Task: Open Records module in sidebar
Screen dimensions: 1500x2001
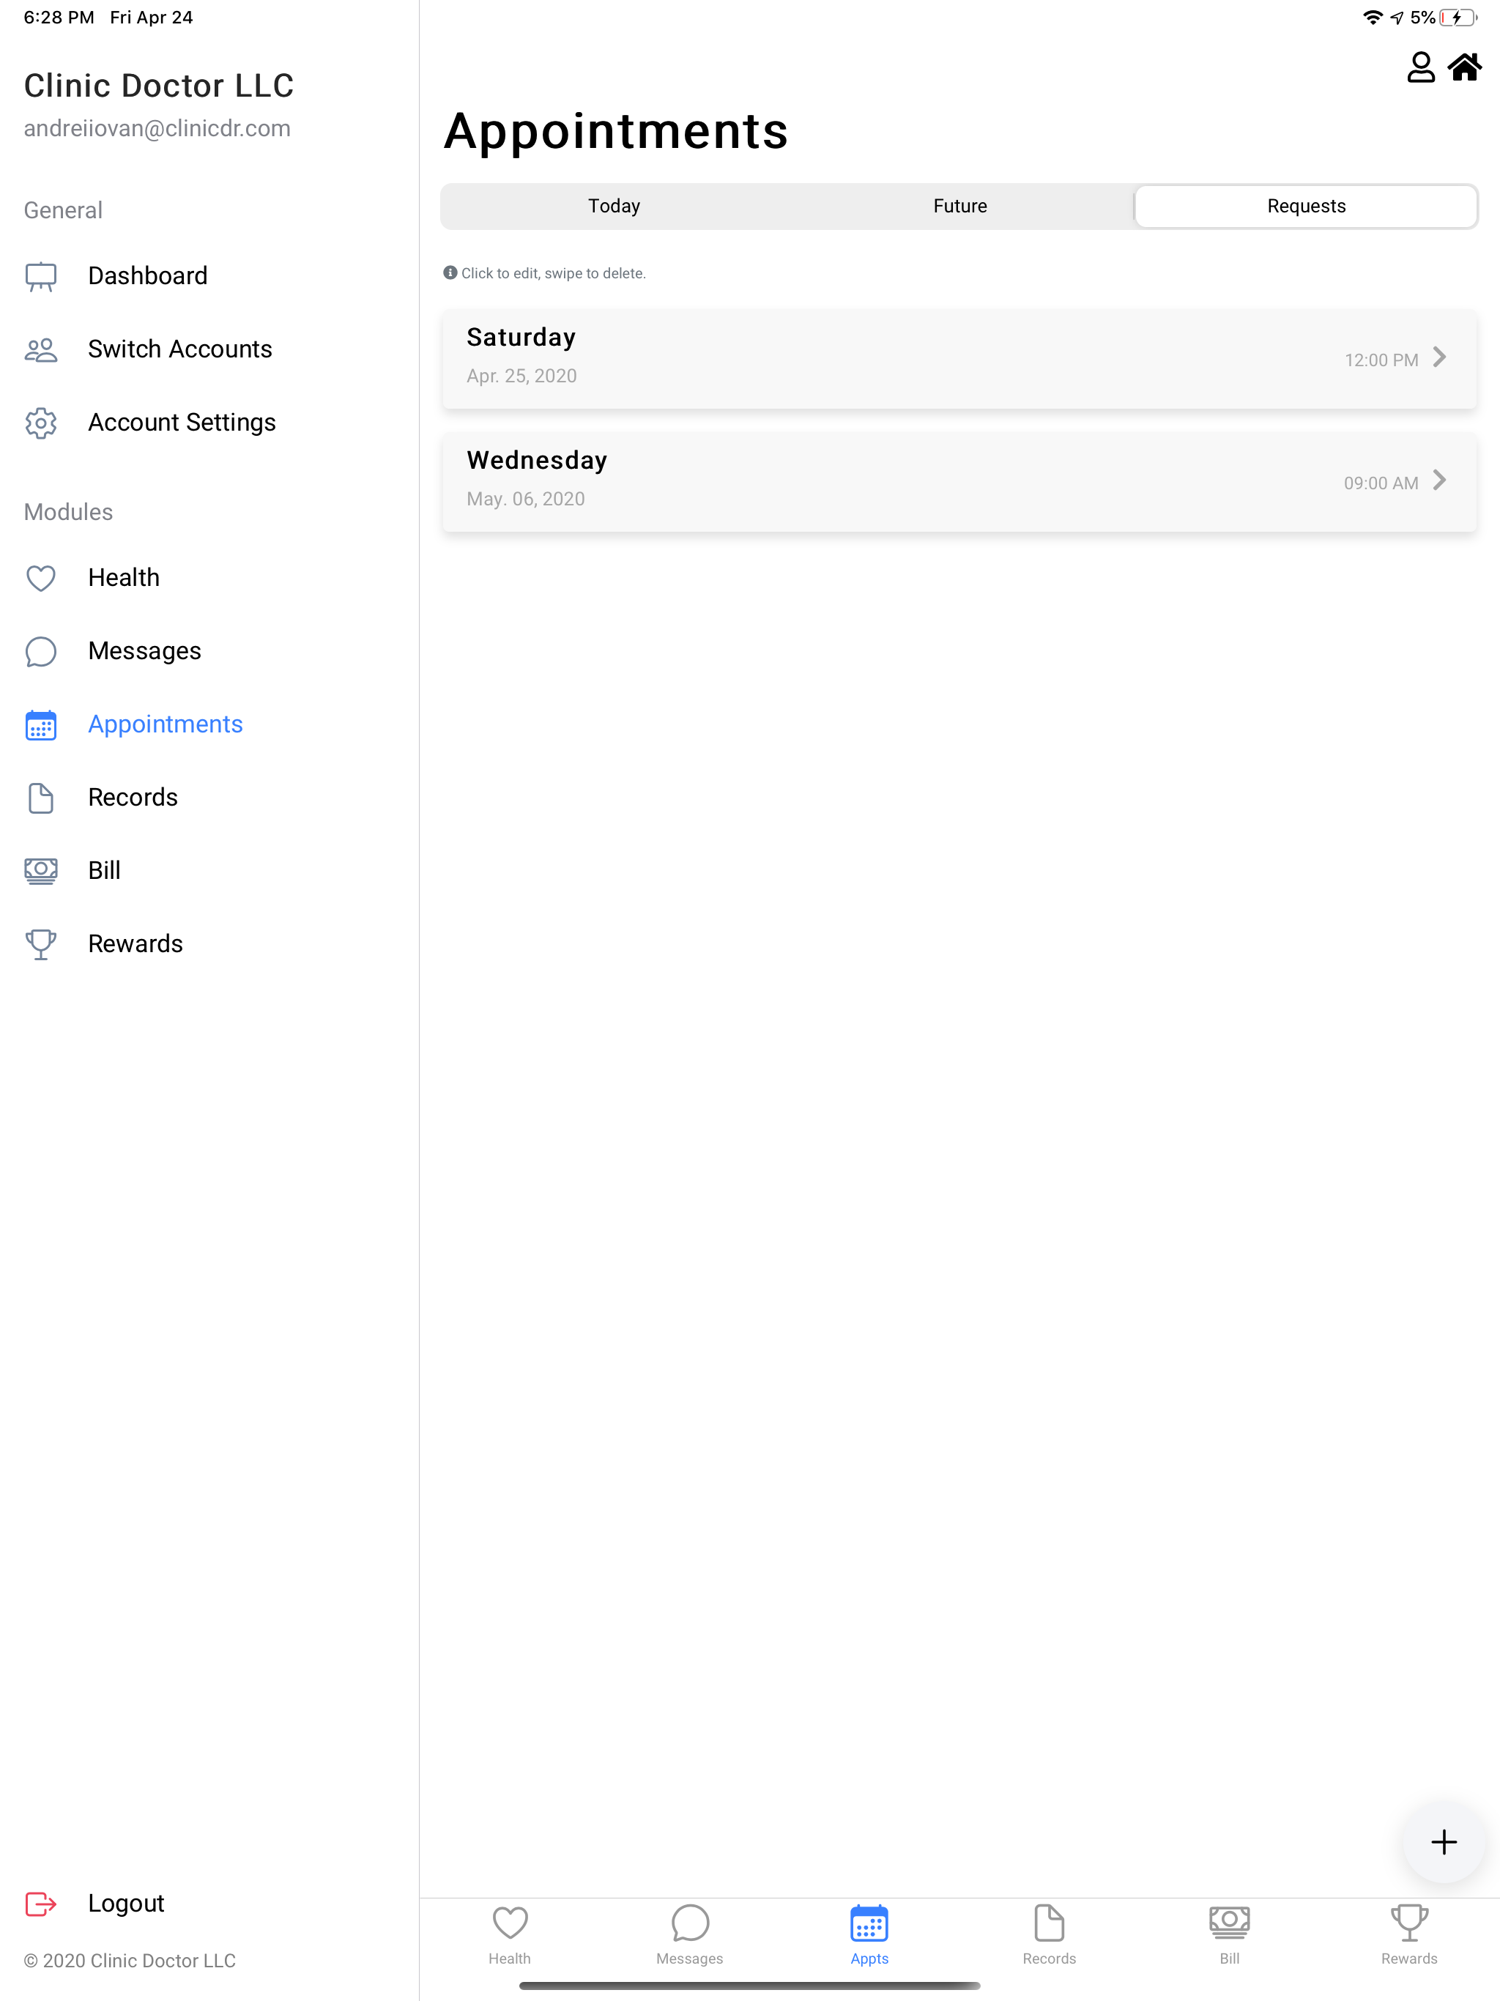Action: click(133, 798)
